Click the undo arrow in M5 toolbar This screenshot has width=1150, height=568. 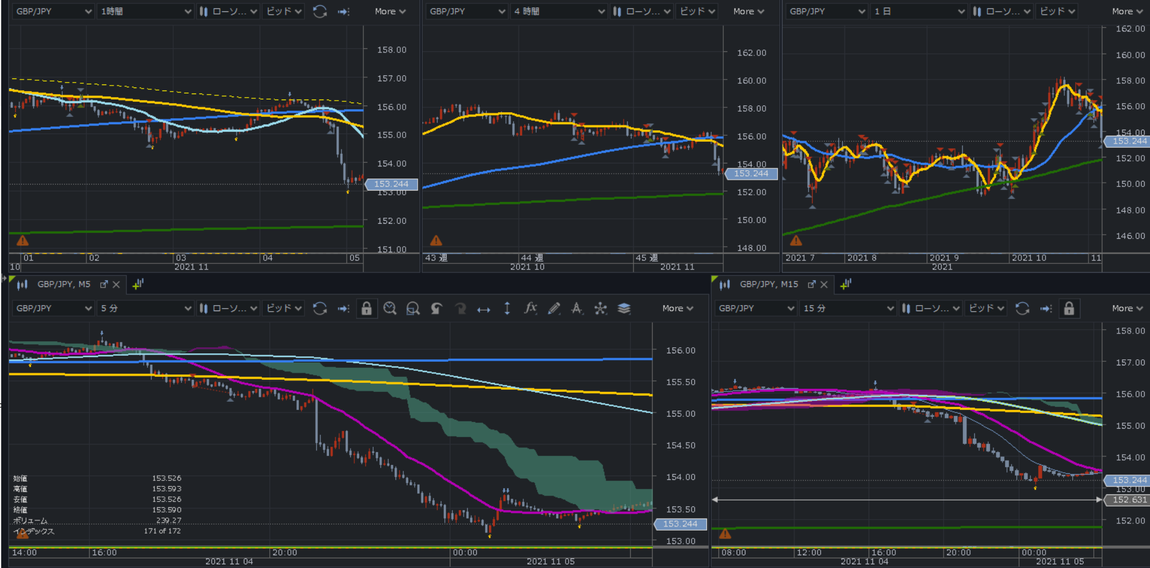436,308
